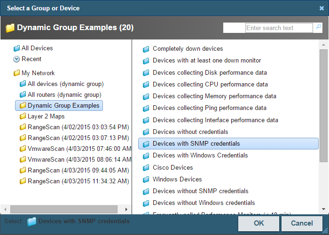Click the search magnifier icon
The image size is (329, 235).
[x=319, y=27]
